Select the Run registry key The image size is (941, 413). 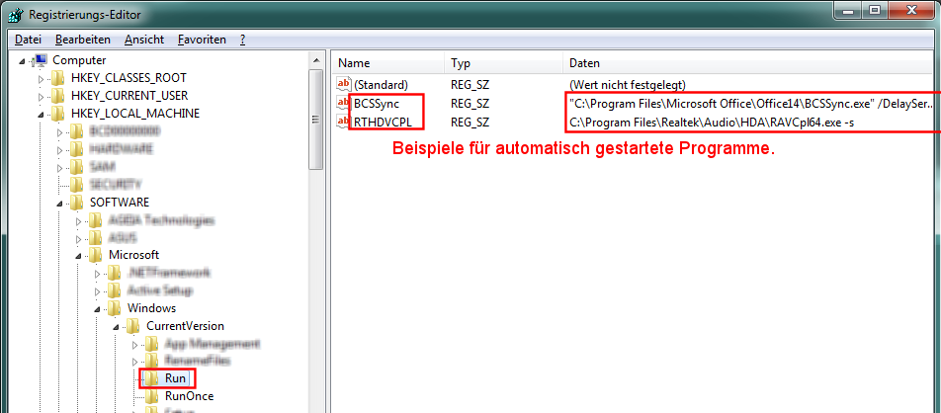[176, 378]
